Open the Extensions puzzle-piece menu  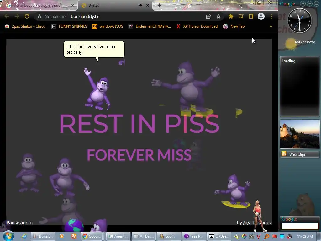231,16
